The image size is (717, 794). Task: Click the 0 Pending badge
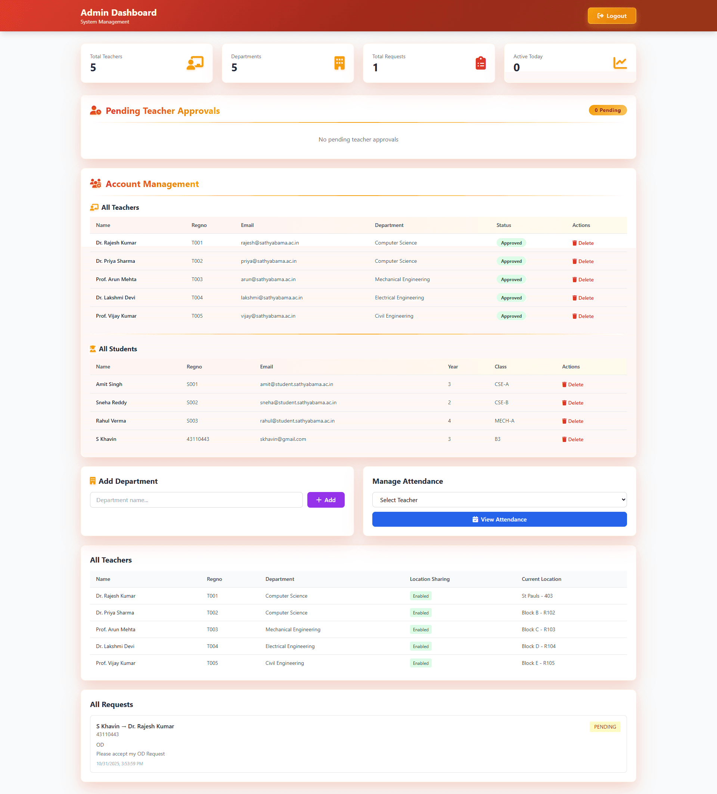(x=607, y=110)
